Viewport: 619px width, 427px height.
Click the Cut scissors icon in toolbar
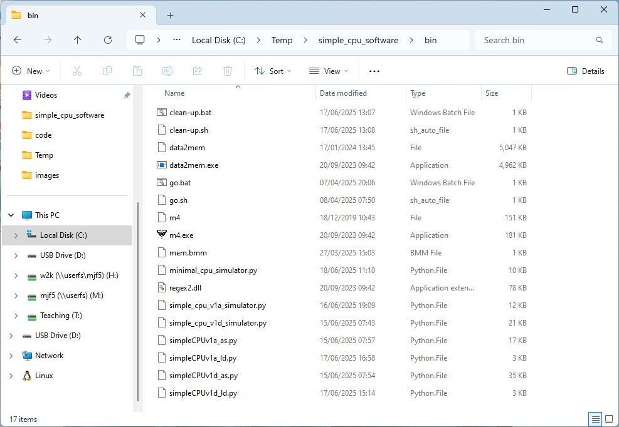coord(77,71)
